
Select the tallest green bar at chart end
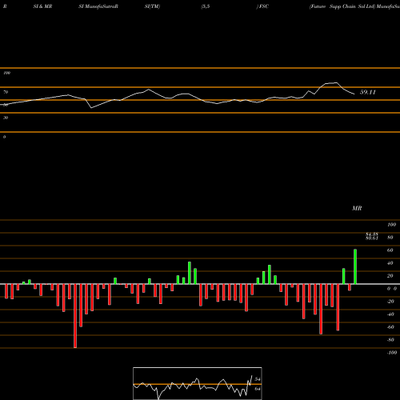point(355,266)
